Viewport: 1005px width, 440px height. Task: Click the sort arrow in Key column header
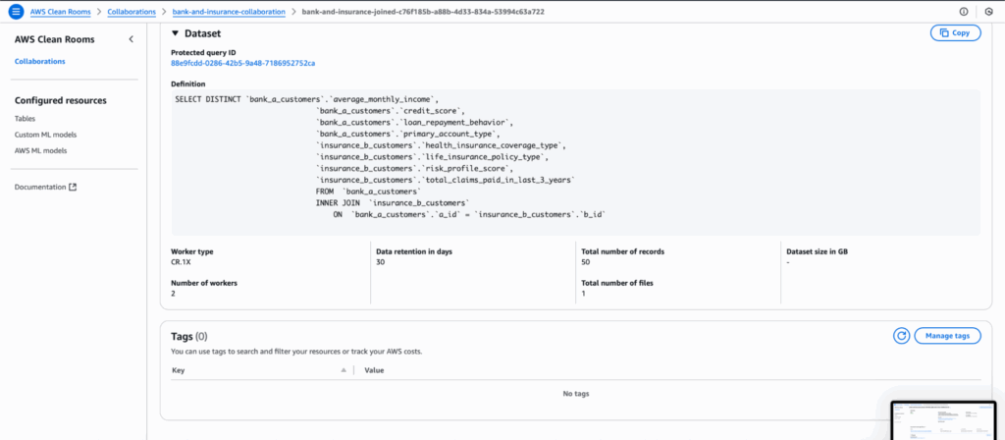(344, 370)
